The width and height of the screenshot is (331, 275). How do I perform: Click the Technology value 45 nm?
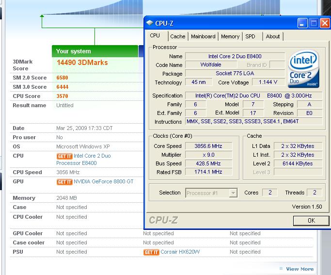pos(199,82)
